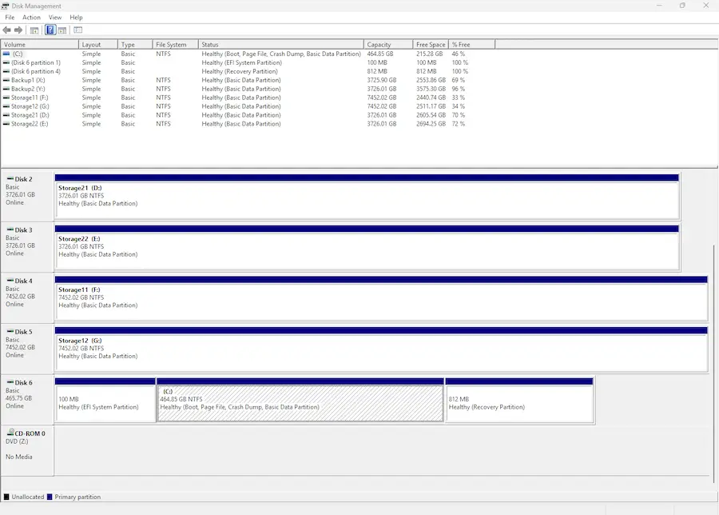Click the '96 %' free percentage cell
Viewport: 719px width, 515px height.
tap(458, 89)
